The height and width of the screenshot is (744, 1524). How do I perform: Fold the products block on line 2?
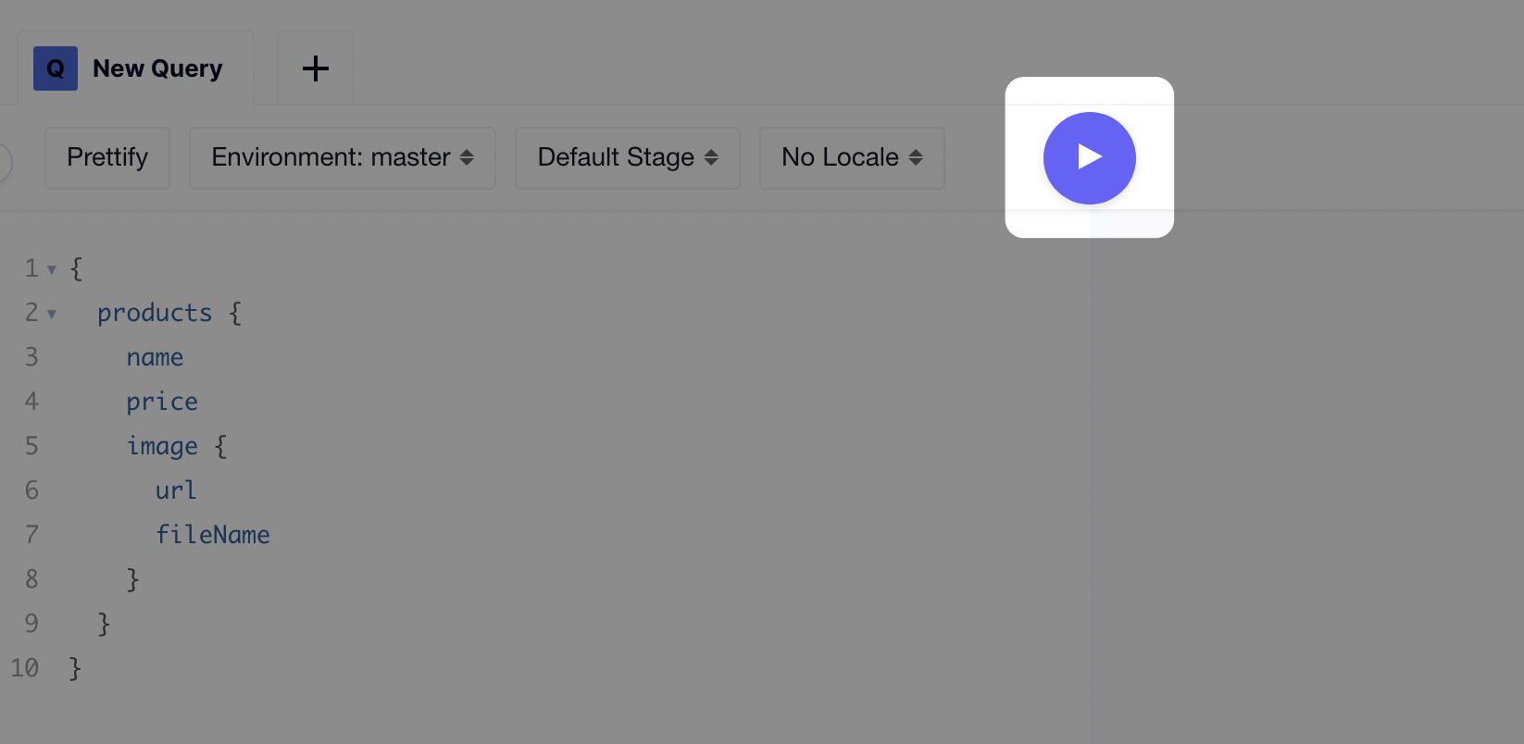pyautogui.click(x=52, y=315)
